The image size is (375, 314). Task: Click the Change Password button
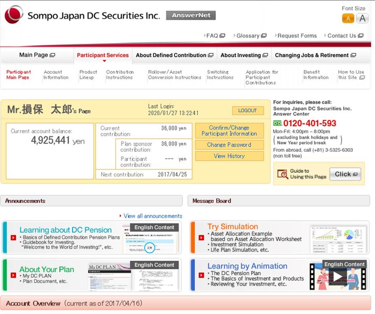pos(229,145)
